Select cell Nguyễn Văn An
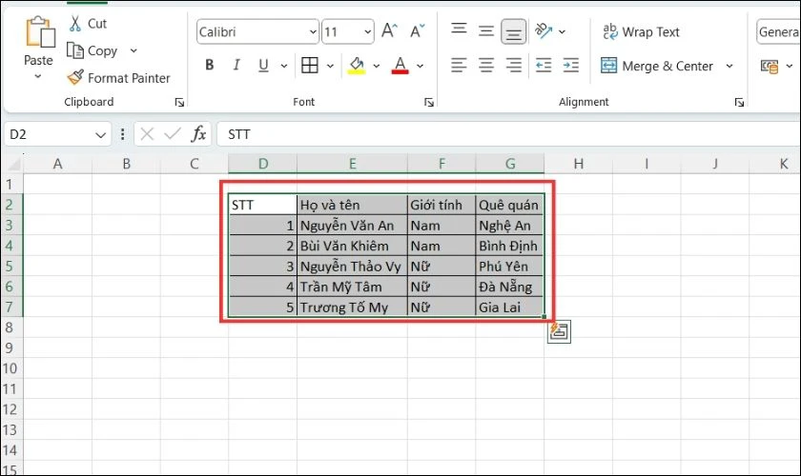This screenshot has width=801, height=476. pyautogui.click(x=352, y=226)
